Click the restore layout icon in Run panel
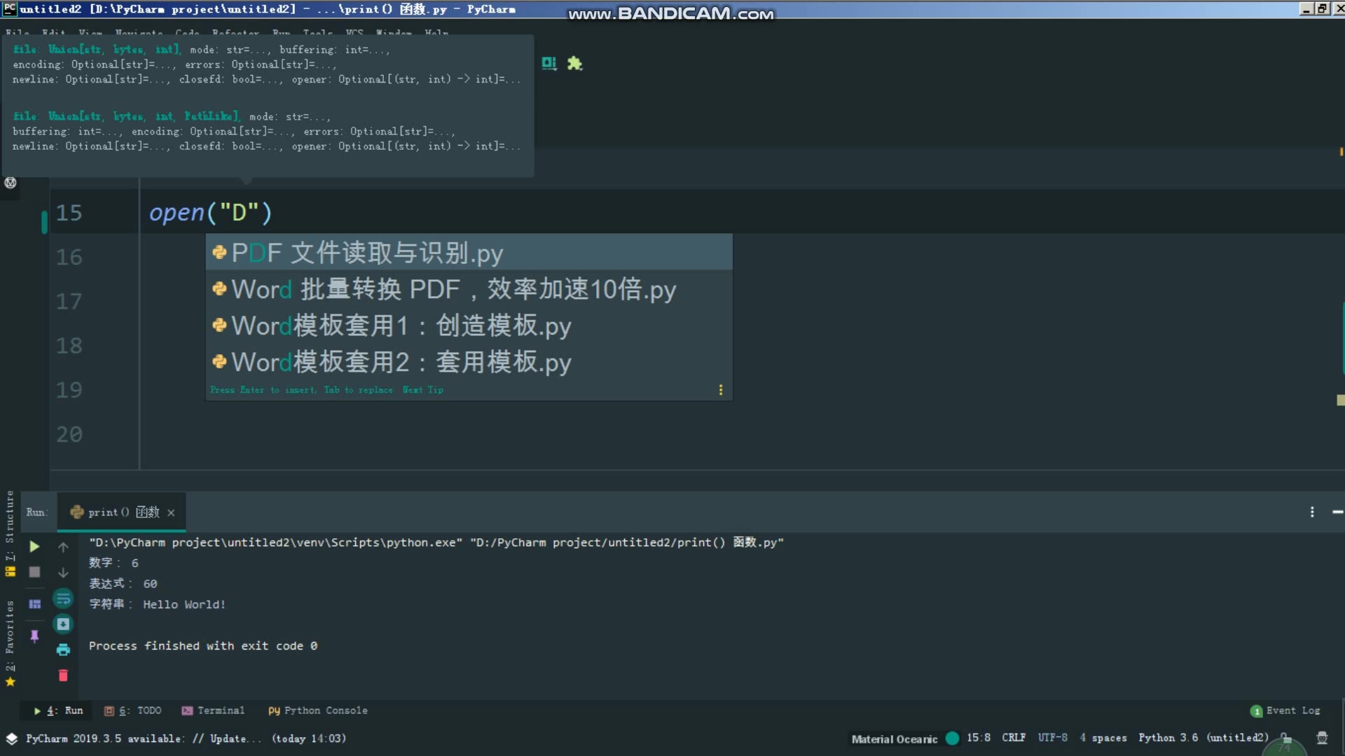The image size is (1345, 756). click(34, 603)
